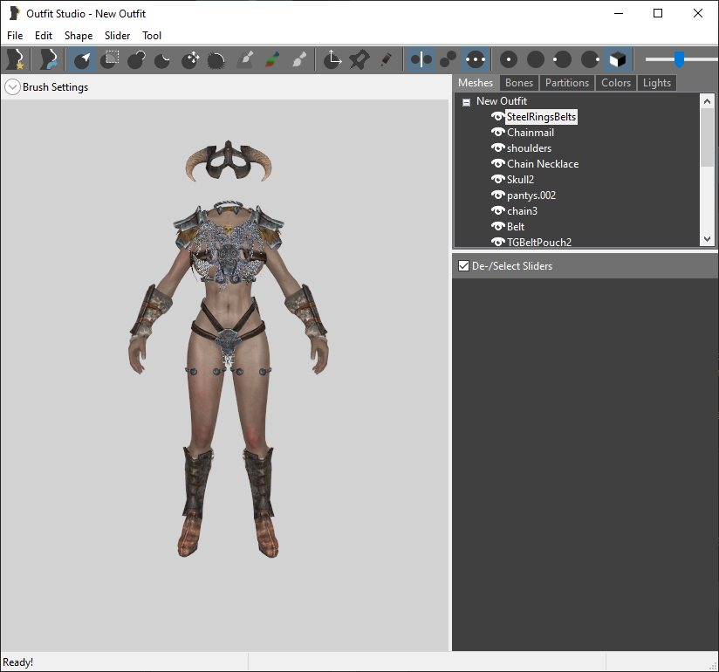Select the TGBeltPouch2 mesh entry
This screenshot has height=672, width=719.
538,242
